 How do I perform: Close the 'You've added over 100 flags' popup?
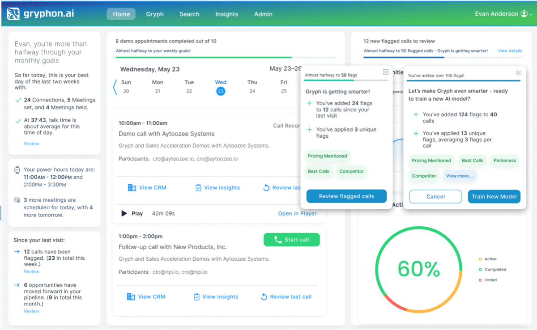point(518,72)
